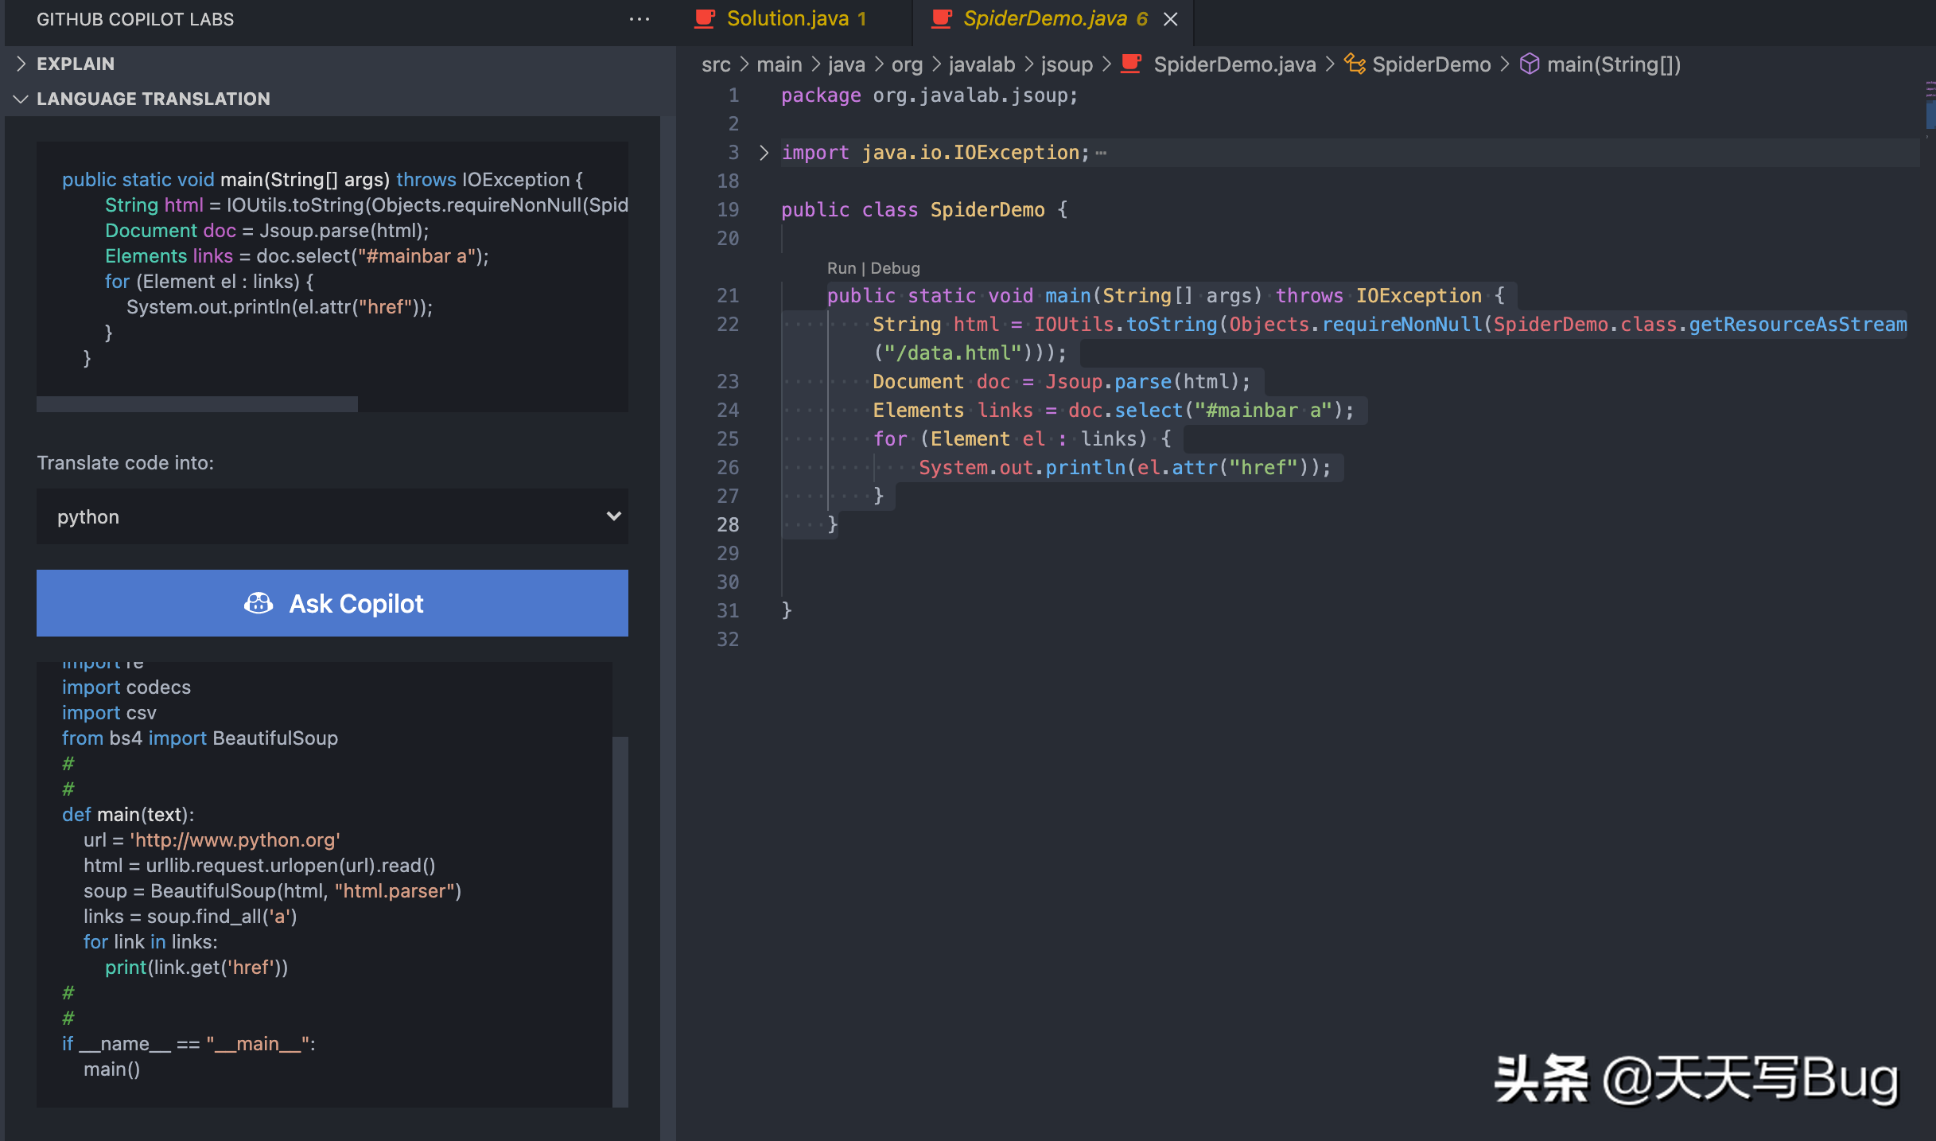Click 'System.out.println' on editor line 26
This screenshot has width=1936, height=1141.
(x=1021, y=468)
